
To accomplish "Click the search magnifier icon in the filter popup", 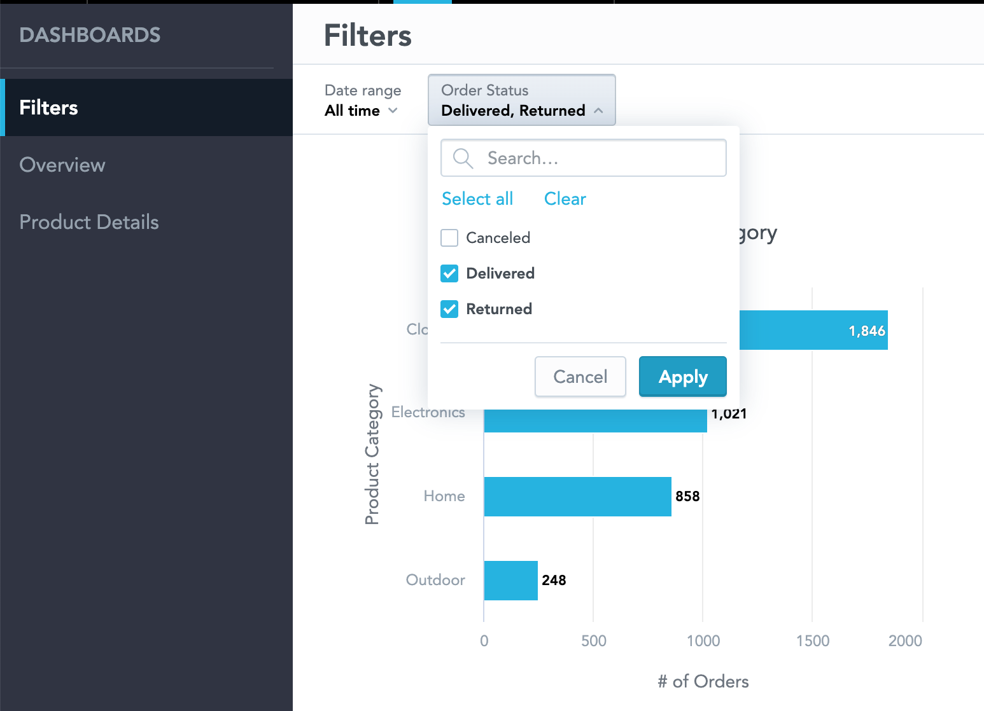I will pos(462,158).
